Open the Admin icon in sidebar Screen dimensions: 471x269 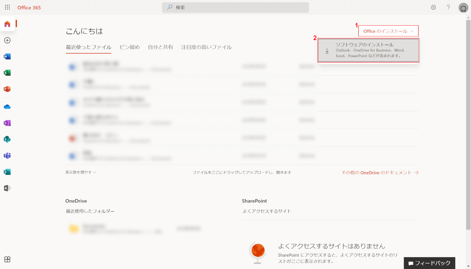click(x=7, y=188)
